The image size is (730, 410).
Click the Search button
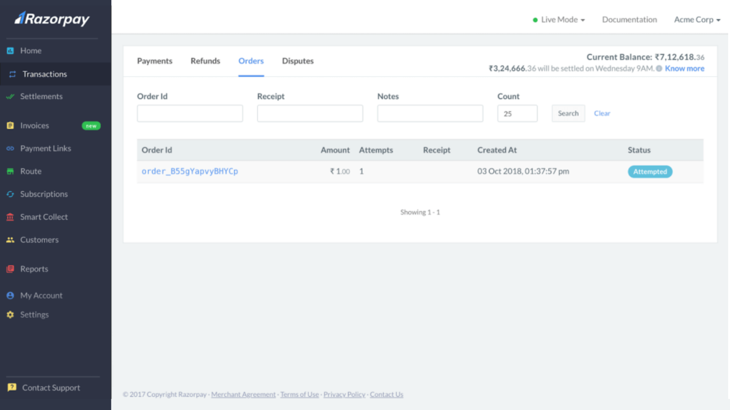click(x=568, y=113)
